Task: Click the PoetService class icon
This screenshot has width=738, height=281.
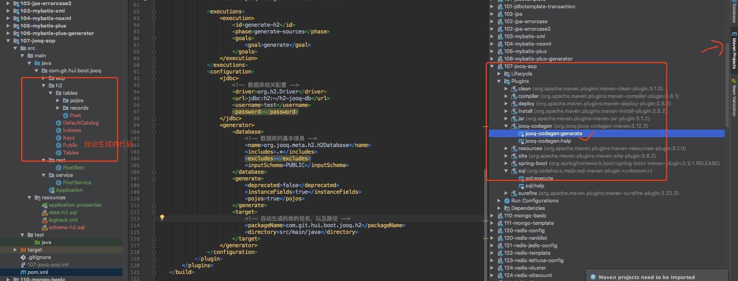Action: 59,183
